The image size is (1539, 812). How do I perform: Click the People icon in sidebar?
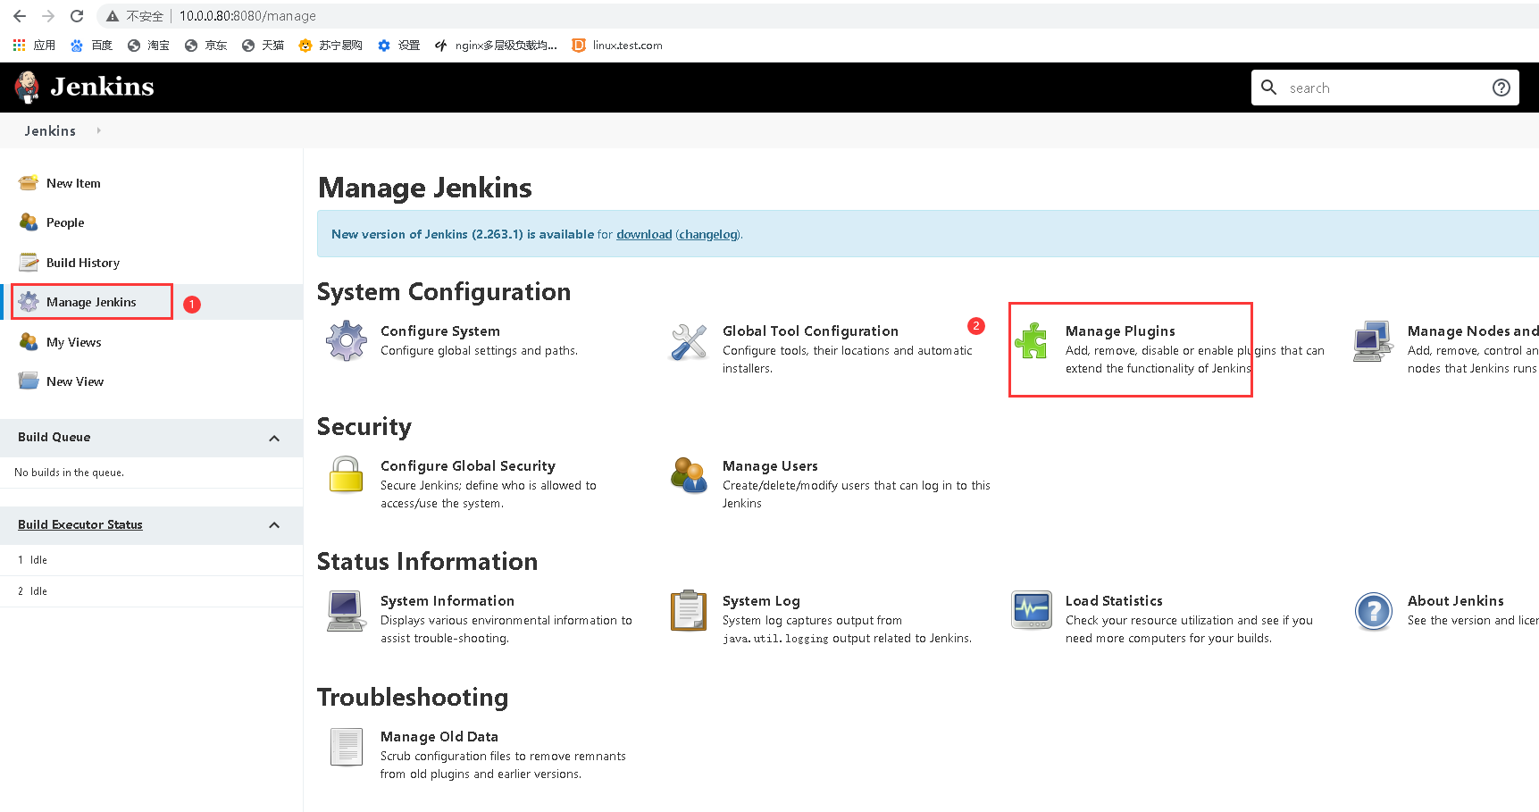click(29, 222)
